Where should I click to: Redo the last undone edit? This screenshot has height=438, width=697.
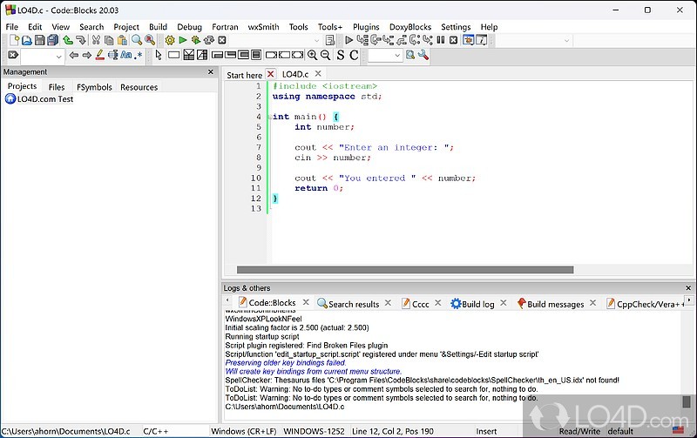coord(80,40)
